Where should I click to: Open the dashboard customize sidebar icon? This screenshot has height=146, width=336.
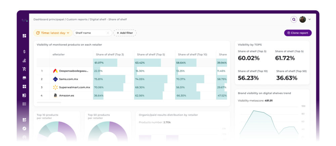(x=24, y=120)
